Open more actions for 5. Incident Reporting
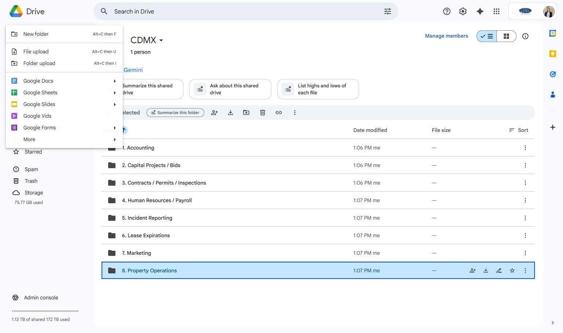This screenshot has width=563, height=333. tap(525, 218)
